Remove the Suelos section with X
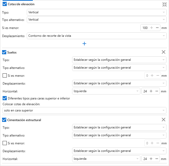 (x=164, y=52)
